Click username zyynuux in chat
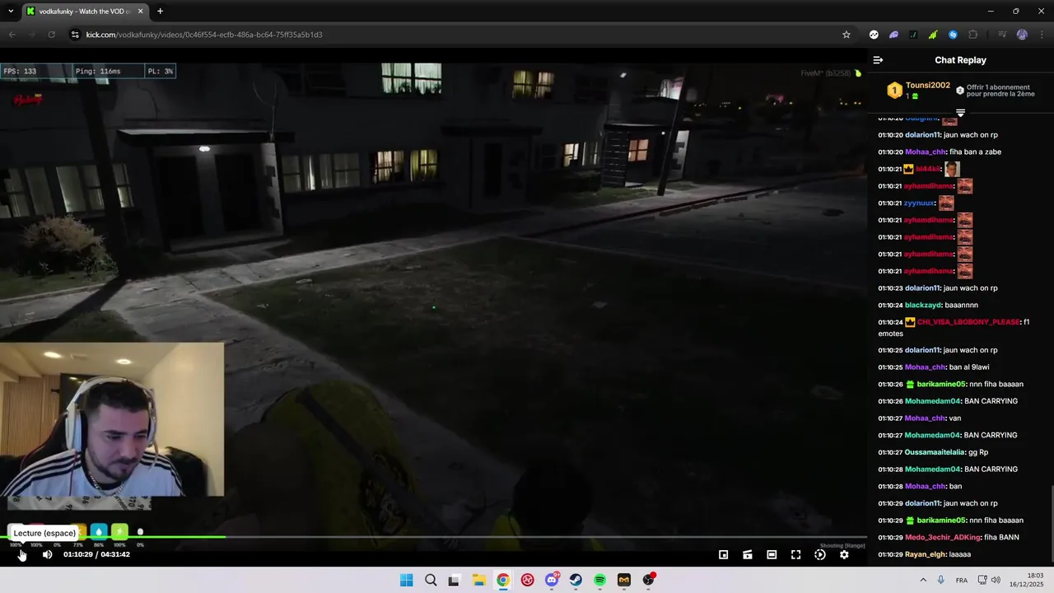This screenshot has width=1054, height=593. [x=920, y=203]
